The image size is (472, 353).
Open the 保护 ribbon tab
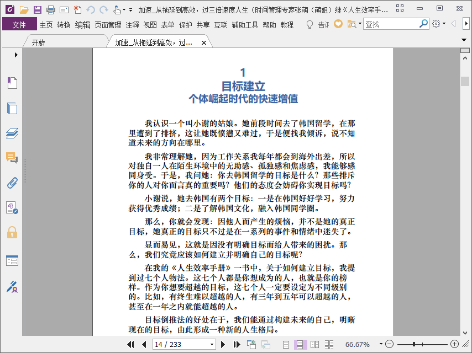(186, 25)
